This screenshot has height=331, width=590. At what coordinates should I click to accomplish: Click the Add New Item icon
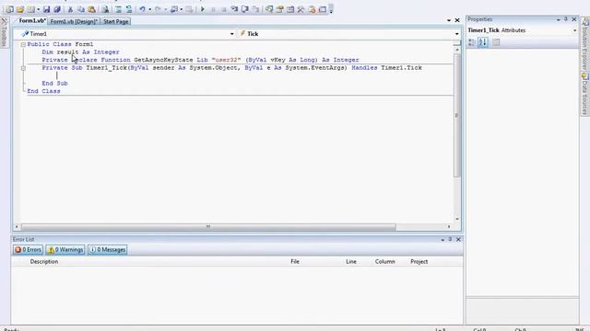[30, 9]
